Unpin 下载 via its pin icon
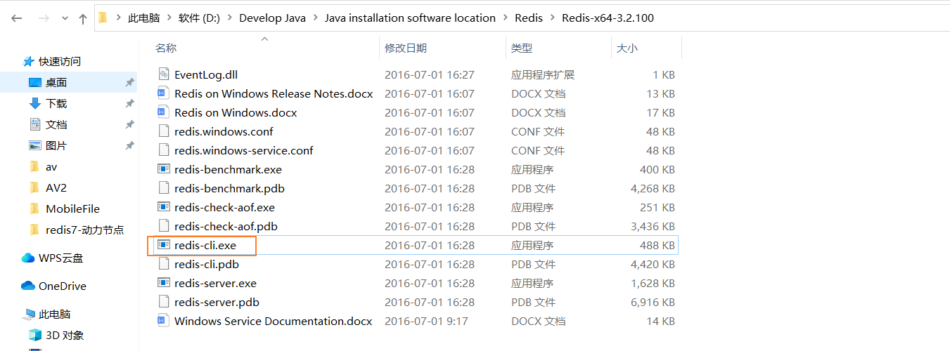Viewport: 950px width, 351px height. point(129,103)
